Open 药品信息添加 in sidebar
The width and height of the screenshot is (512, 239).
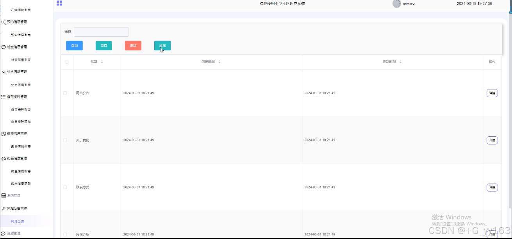click(21, 184)
